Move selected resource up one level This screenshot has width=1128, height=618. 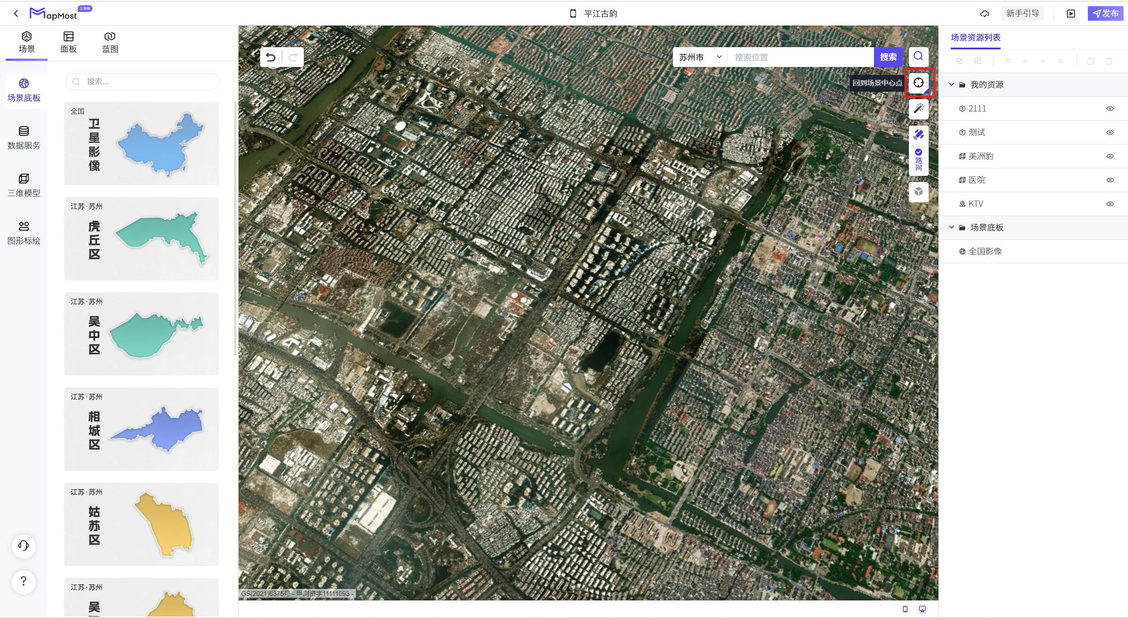[x=1025, y=61]
